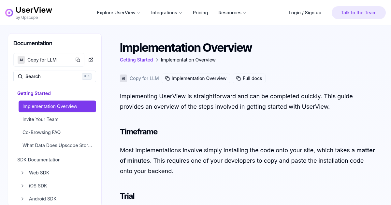Click the AI badge in the sidebar
Screen dimensions: 391x205
point(21,60)
